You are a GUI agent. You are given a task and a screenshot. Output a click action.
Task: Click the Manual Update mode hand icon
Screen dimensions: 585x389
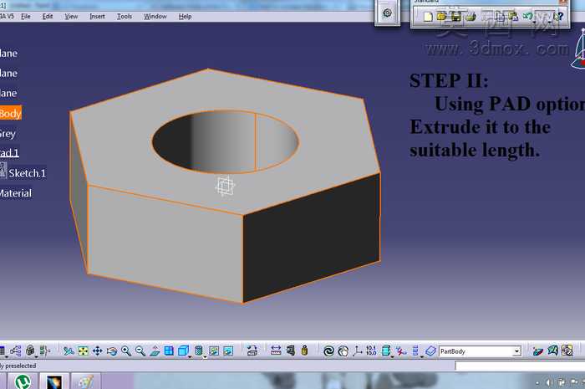coord(343,351)
